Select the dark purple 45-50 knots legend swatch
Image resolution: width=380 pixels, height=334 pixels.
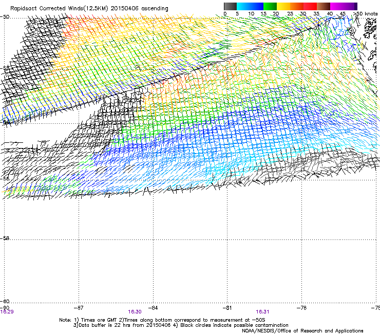point(350,6)
